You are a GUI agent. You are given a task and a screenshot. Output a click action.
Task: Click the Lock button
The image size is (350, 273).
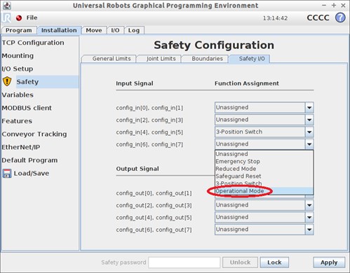point(274,262)
